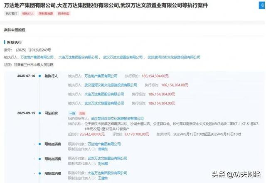
Task: Click the 标的名称 property description text
Action: point(172,127)
